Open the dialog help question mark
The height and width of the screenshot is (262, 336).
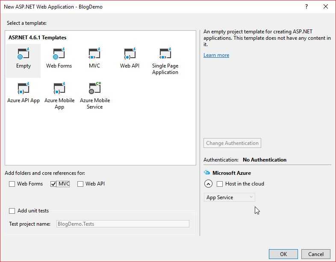click(x=307, y=6)
